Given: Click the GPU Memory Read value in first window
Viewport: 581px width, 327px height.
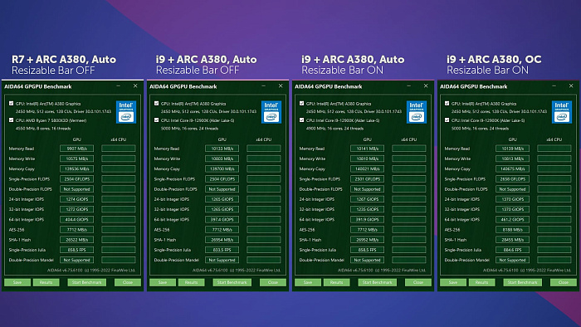Looking at the screenshot, I should coord(76,149).
